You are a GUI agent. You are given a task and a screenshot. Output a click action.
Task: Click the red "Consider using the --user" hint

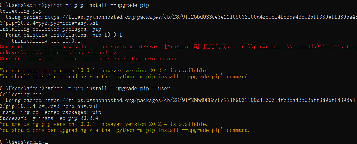[89, 59]
